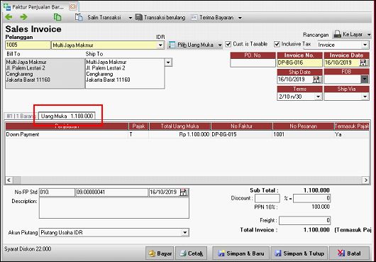The image size is (376, 262).
Task: Click the Discount percent input field
Action: pyautogui.click(x=267, y=198)
